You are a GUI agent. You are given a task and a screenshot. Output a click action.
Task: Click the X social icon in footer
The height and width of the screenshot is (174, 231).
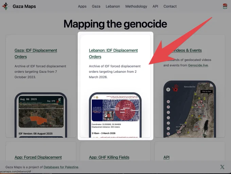pos(222,167)
